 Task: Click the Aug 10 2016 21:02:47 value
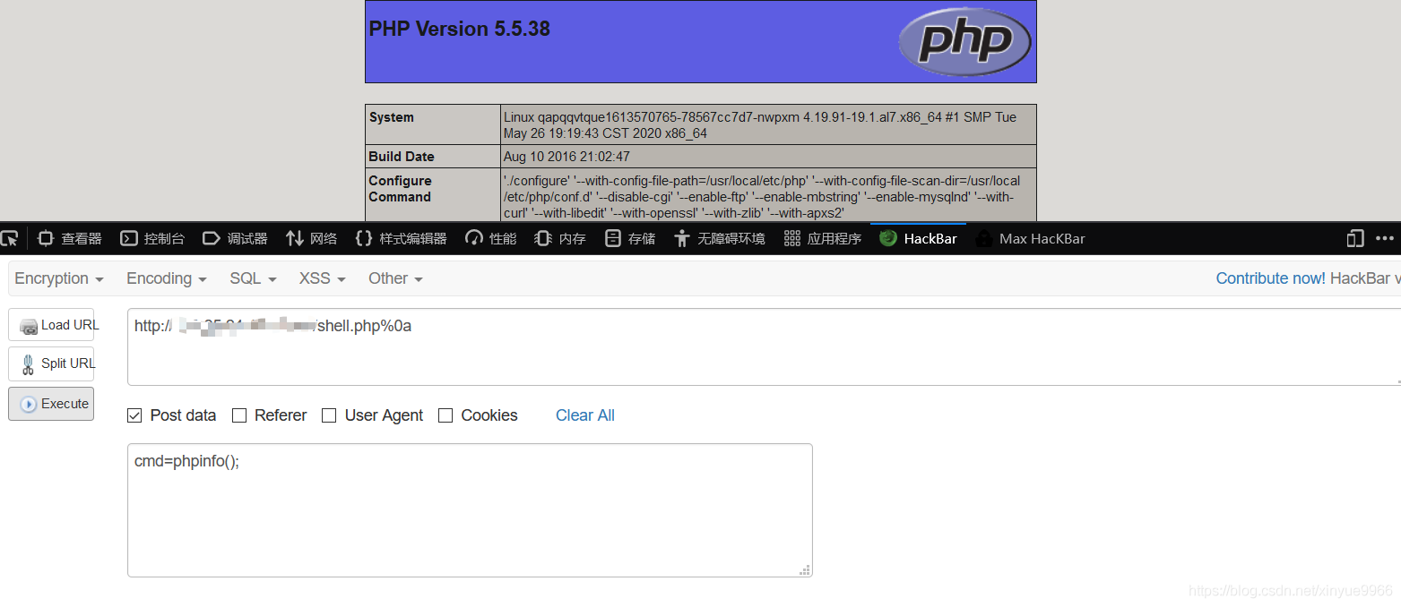(x=566, y=157)
